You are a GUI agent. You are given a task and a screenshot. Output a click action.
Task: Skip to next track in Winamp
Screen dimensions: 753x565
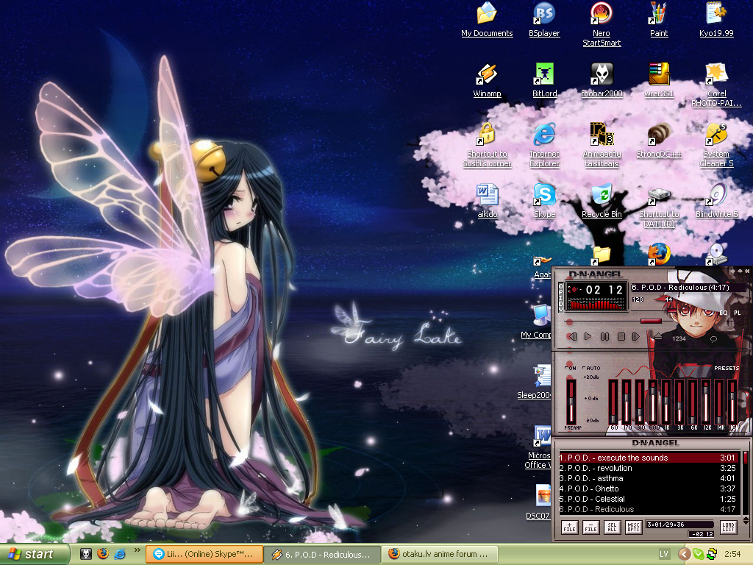point(636,336)
